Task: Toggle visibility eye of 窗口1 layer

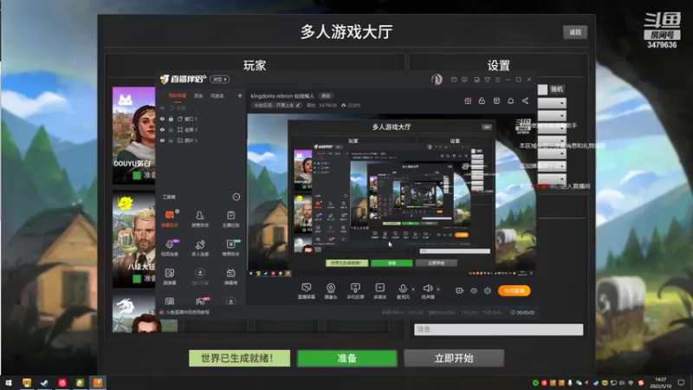Action: pos(162,119)
